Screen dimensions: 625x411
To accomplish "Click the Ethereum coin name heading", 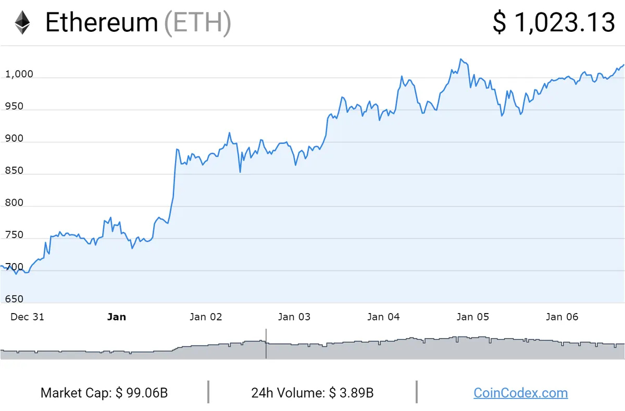I will (102, 22).
